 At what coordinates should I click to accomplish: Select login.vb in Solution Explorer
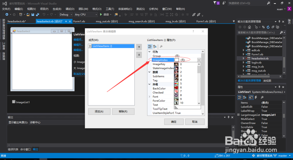pyautogui.click(x=256, y=63)
